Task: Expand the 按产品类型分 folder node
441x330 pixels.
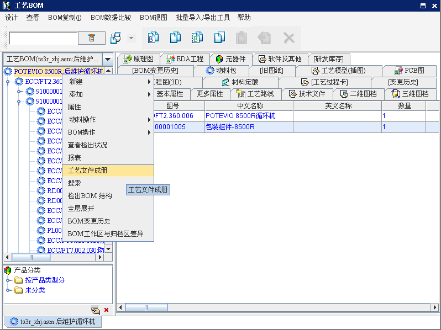Action: 8,280
